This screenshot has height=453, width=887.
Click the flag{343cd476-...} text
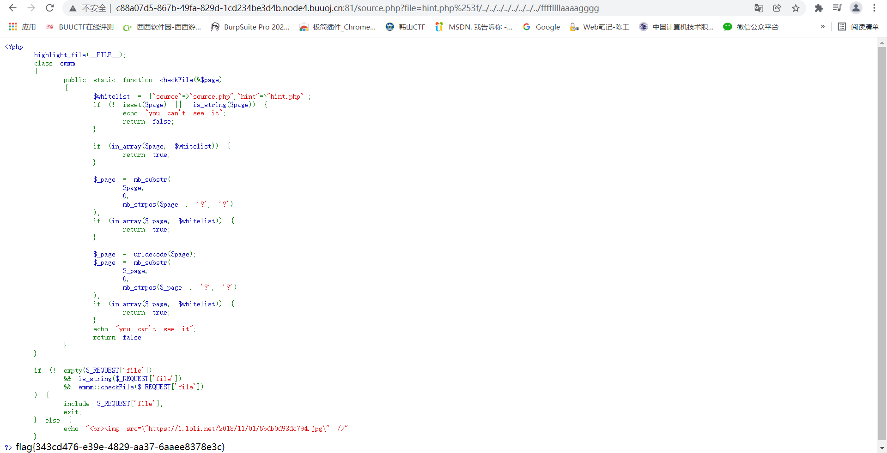coord(120,447)
